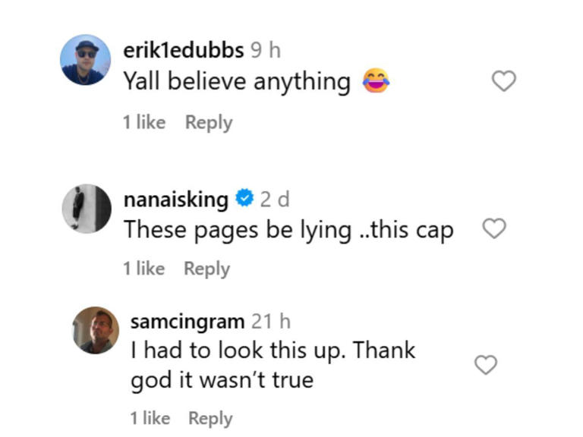This screenshot has width=583, height=437.
Task: Click the 21 h timestamp
Action: (x=271, y=321)
